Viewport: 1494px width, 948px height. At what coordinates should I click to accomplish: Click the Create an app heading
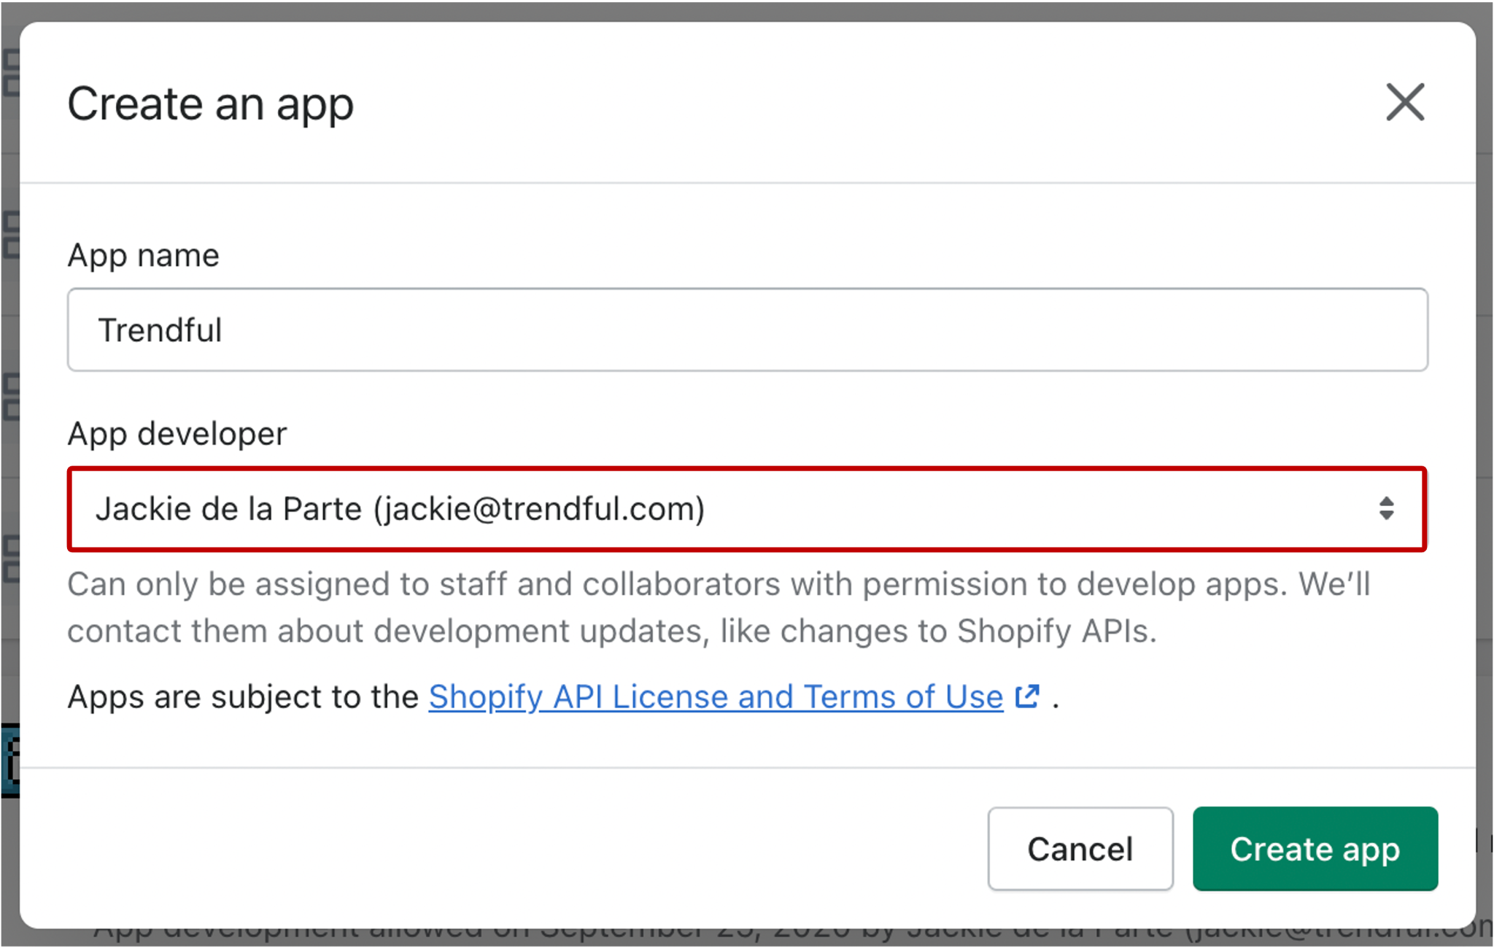tap(210, 104)
